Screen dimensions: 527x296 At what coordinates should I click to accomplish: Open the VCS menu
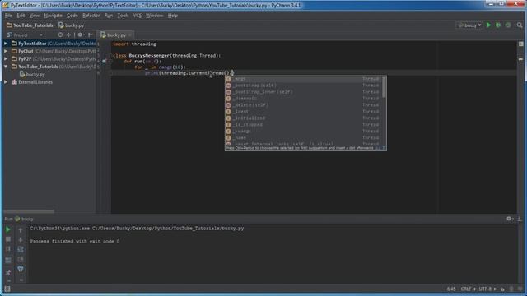tap(138, 16)
